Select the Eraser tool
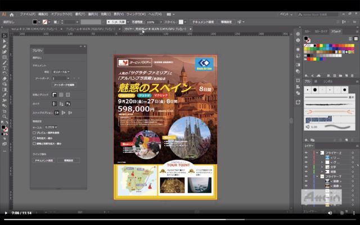 click(4, 79)
